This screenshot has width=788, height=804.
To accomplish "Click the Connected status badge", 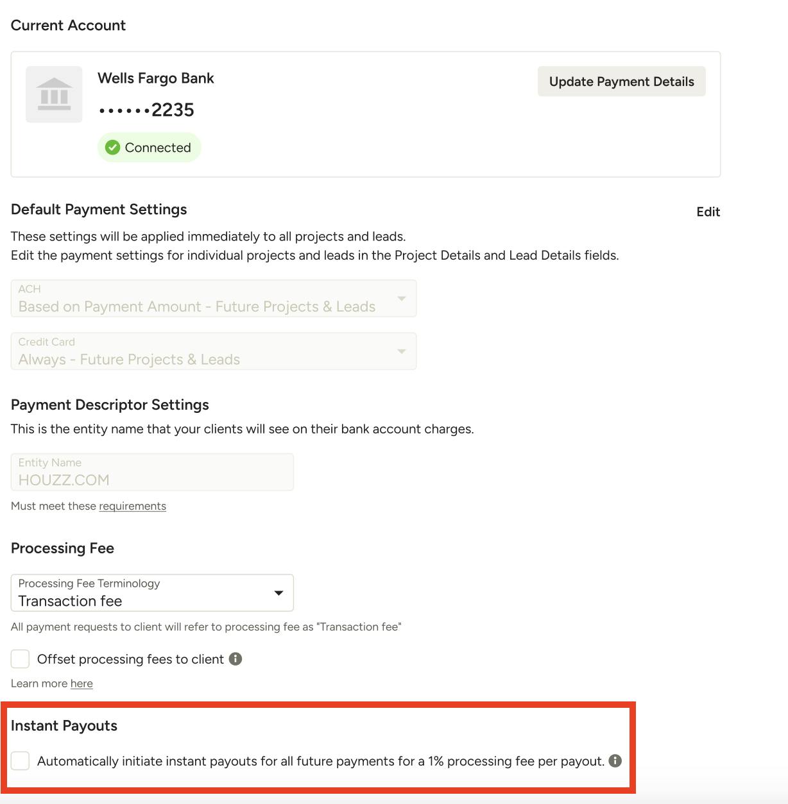I will pos(149,147).
